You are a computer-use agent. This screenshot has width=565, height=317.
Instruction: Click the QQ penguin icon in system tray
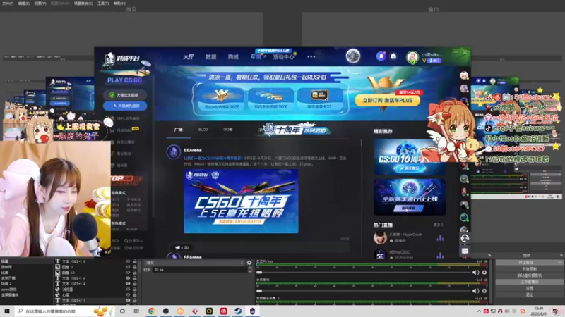tap(500, 311)
